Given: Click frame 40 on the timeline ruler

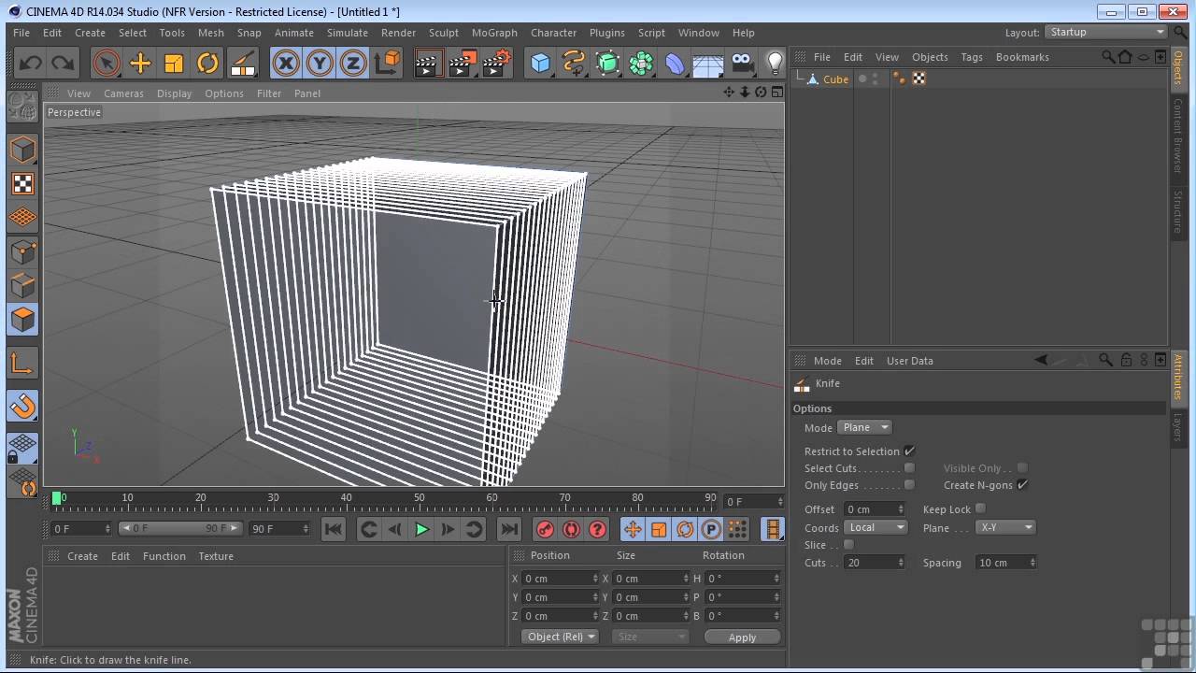Looking at the screenshot, I should tap(347, 499).
